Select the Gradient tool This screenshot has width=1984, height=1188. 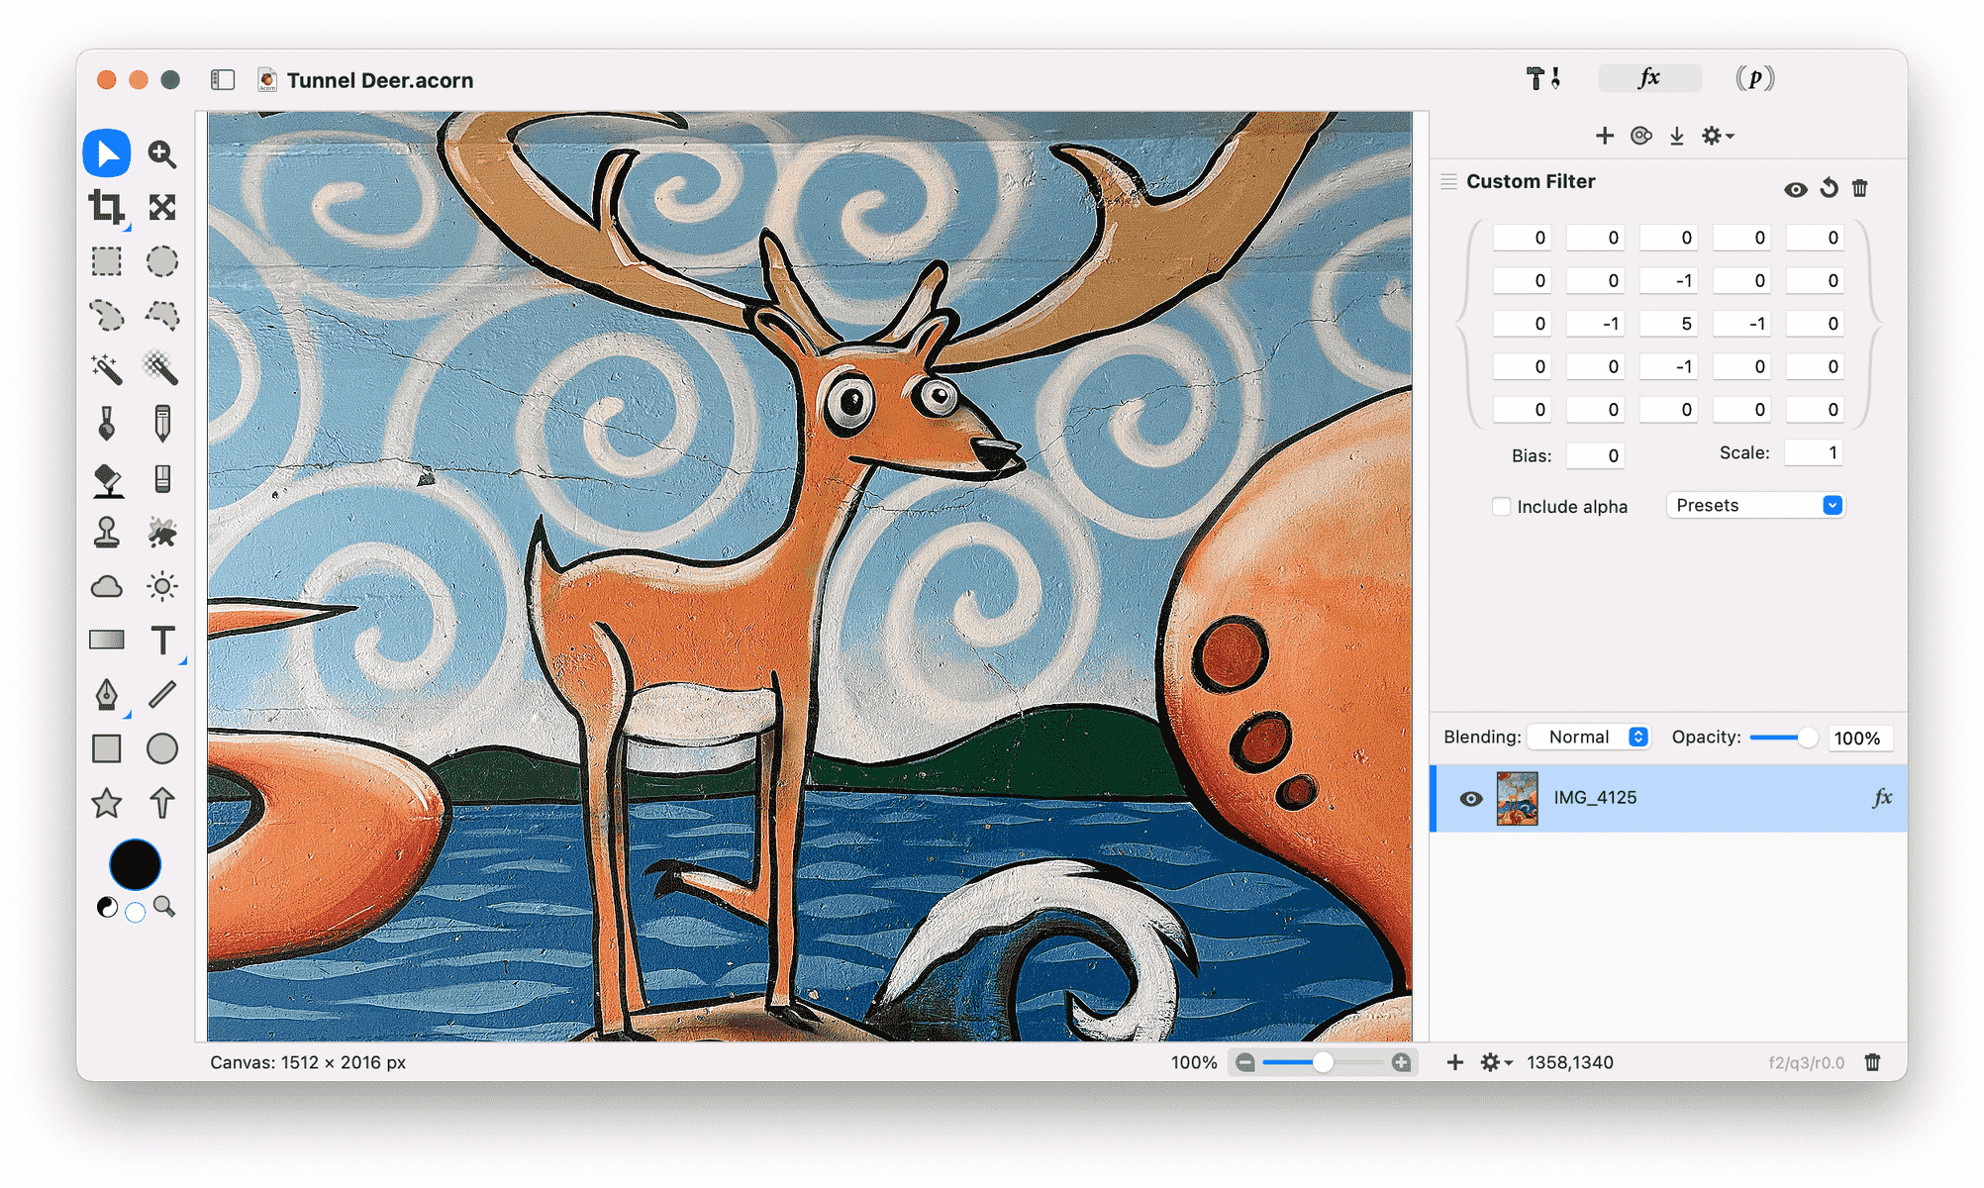[x=107, y=641]
